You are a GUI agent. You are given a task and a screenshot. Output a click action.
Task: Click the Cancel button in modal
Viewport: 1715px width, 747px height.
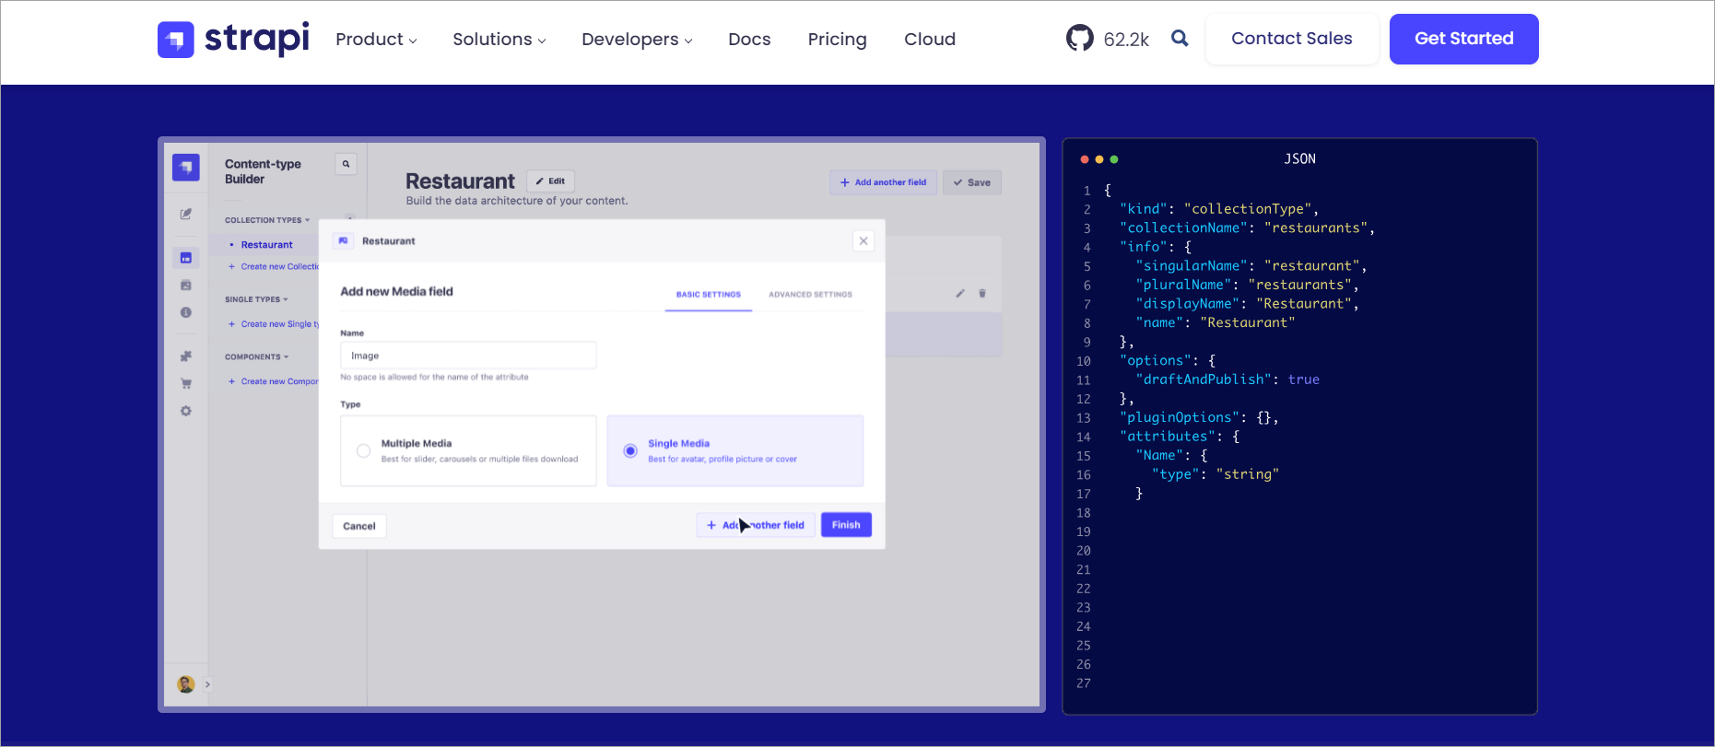[x=359, y=526]
